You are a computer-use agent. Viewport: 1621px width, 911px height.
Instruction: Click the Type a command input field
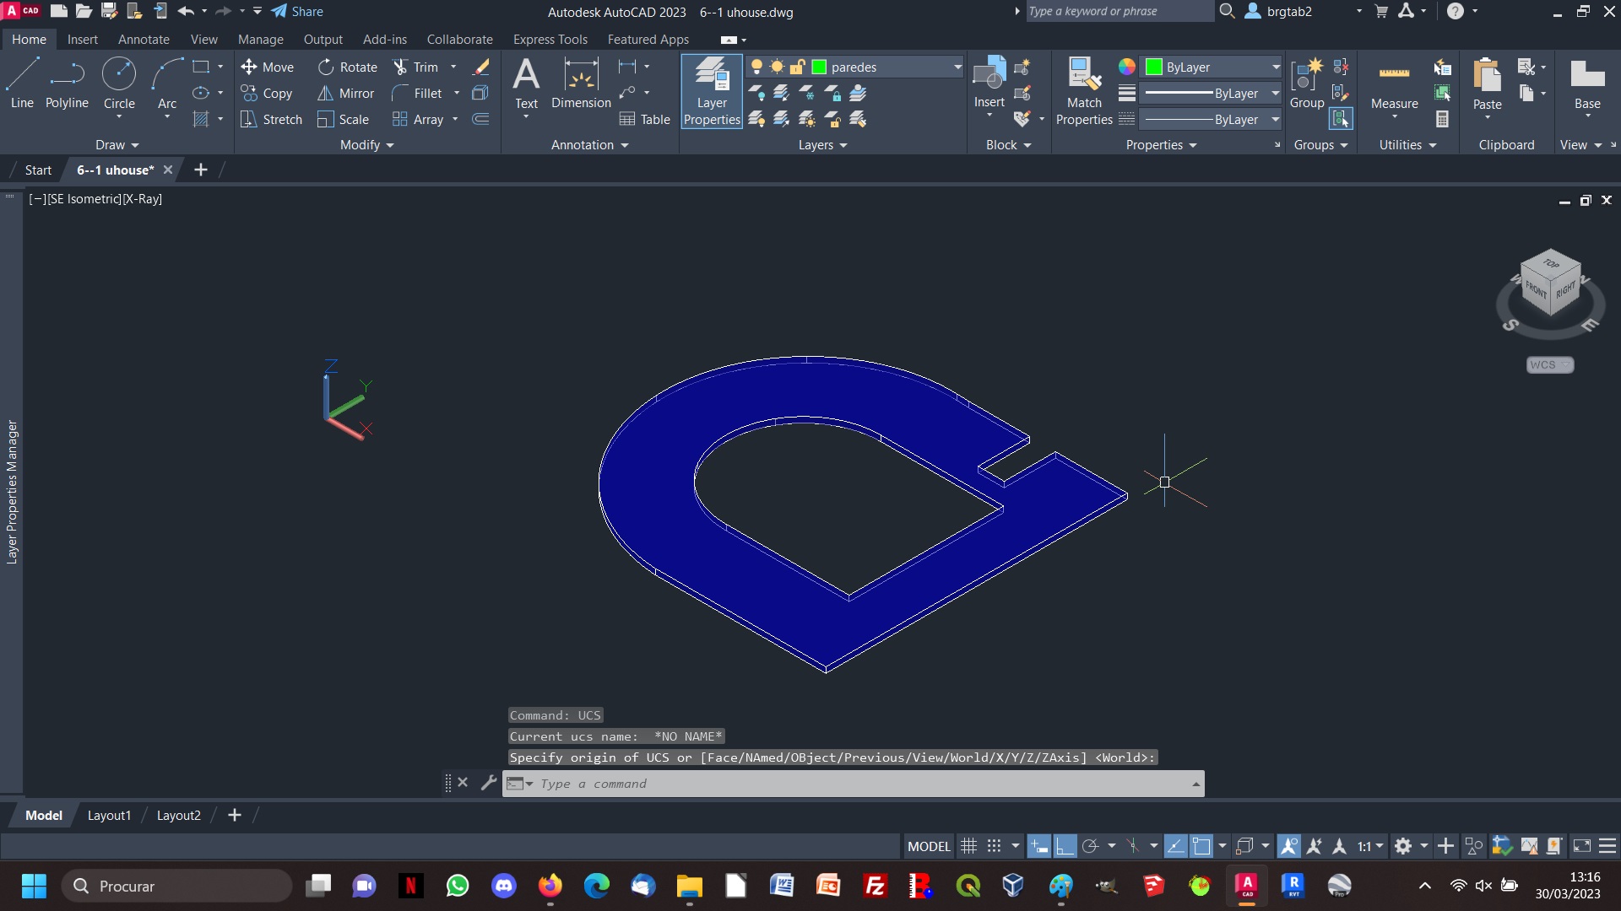859,783
